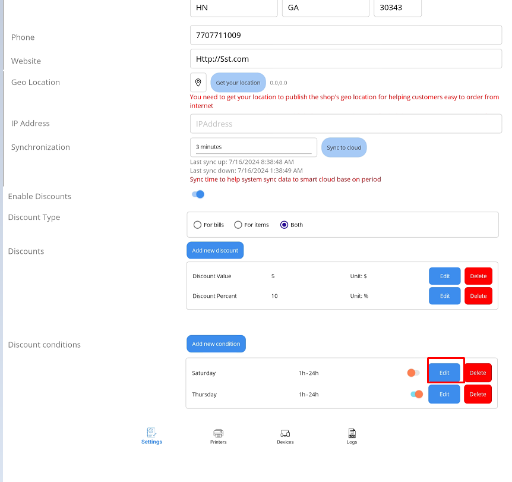512x482 pixels.
Task: Click Add new condition button
Action: (x=216, y=344)
